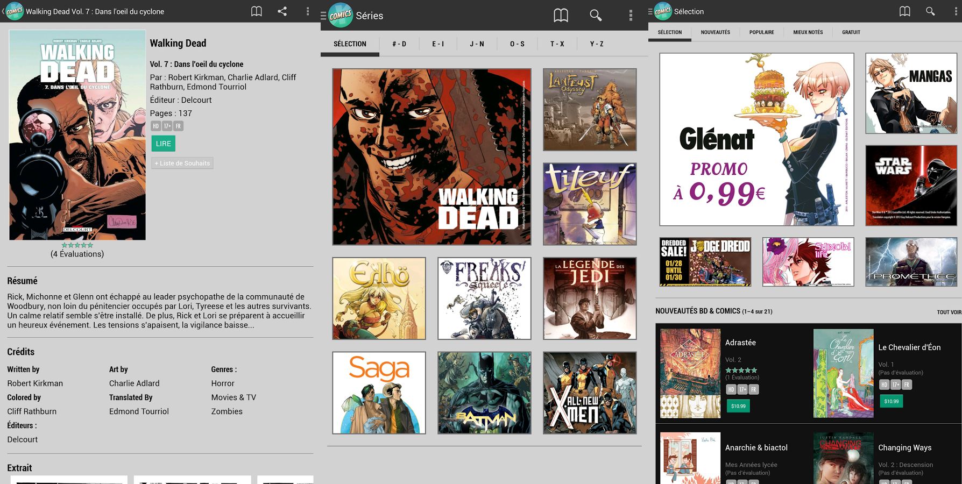Open library book icon in Sélection screen
962x484 pixels.
click(905, 11)
